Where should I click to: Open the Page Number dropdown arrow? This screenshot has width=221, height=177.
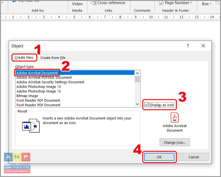191,3
